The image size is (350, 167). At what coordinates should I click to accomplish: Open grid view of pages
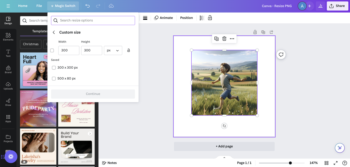(326, 163)
